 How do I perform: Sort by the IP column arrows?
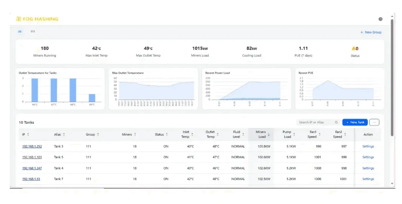[28, 134]
